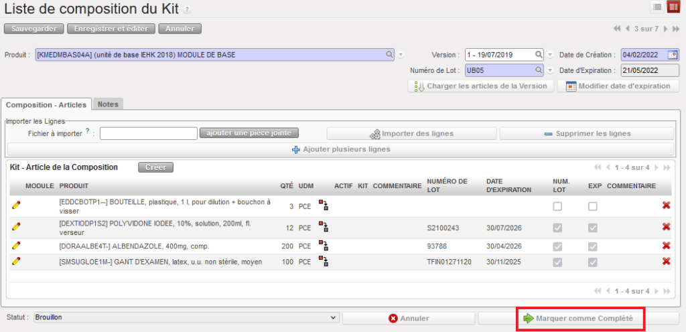
Task: Expand the Version field dropdown arrow
Action: 550,55
